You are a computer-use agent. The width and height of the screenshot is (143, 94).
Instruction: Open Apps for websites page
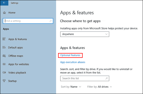[19, 64]
